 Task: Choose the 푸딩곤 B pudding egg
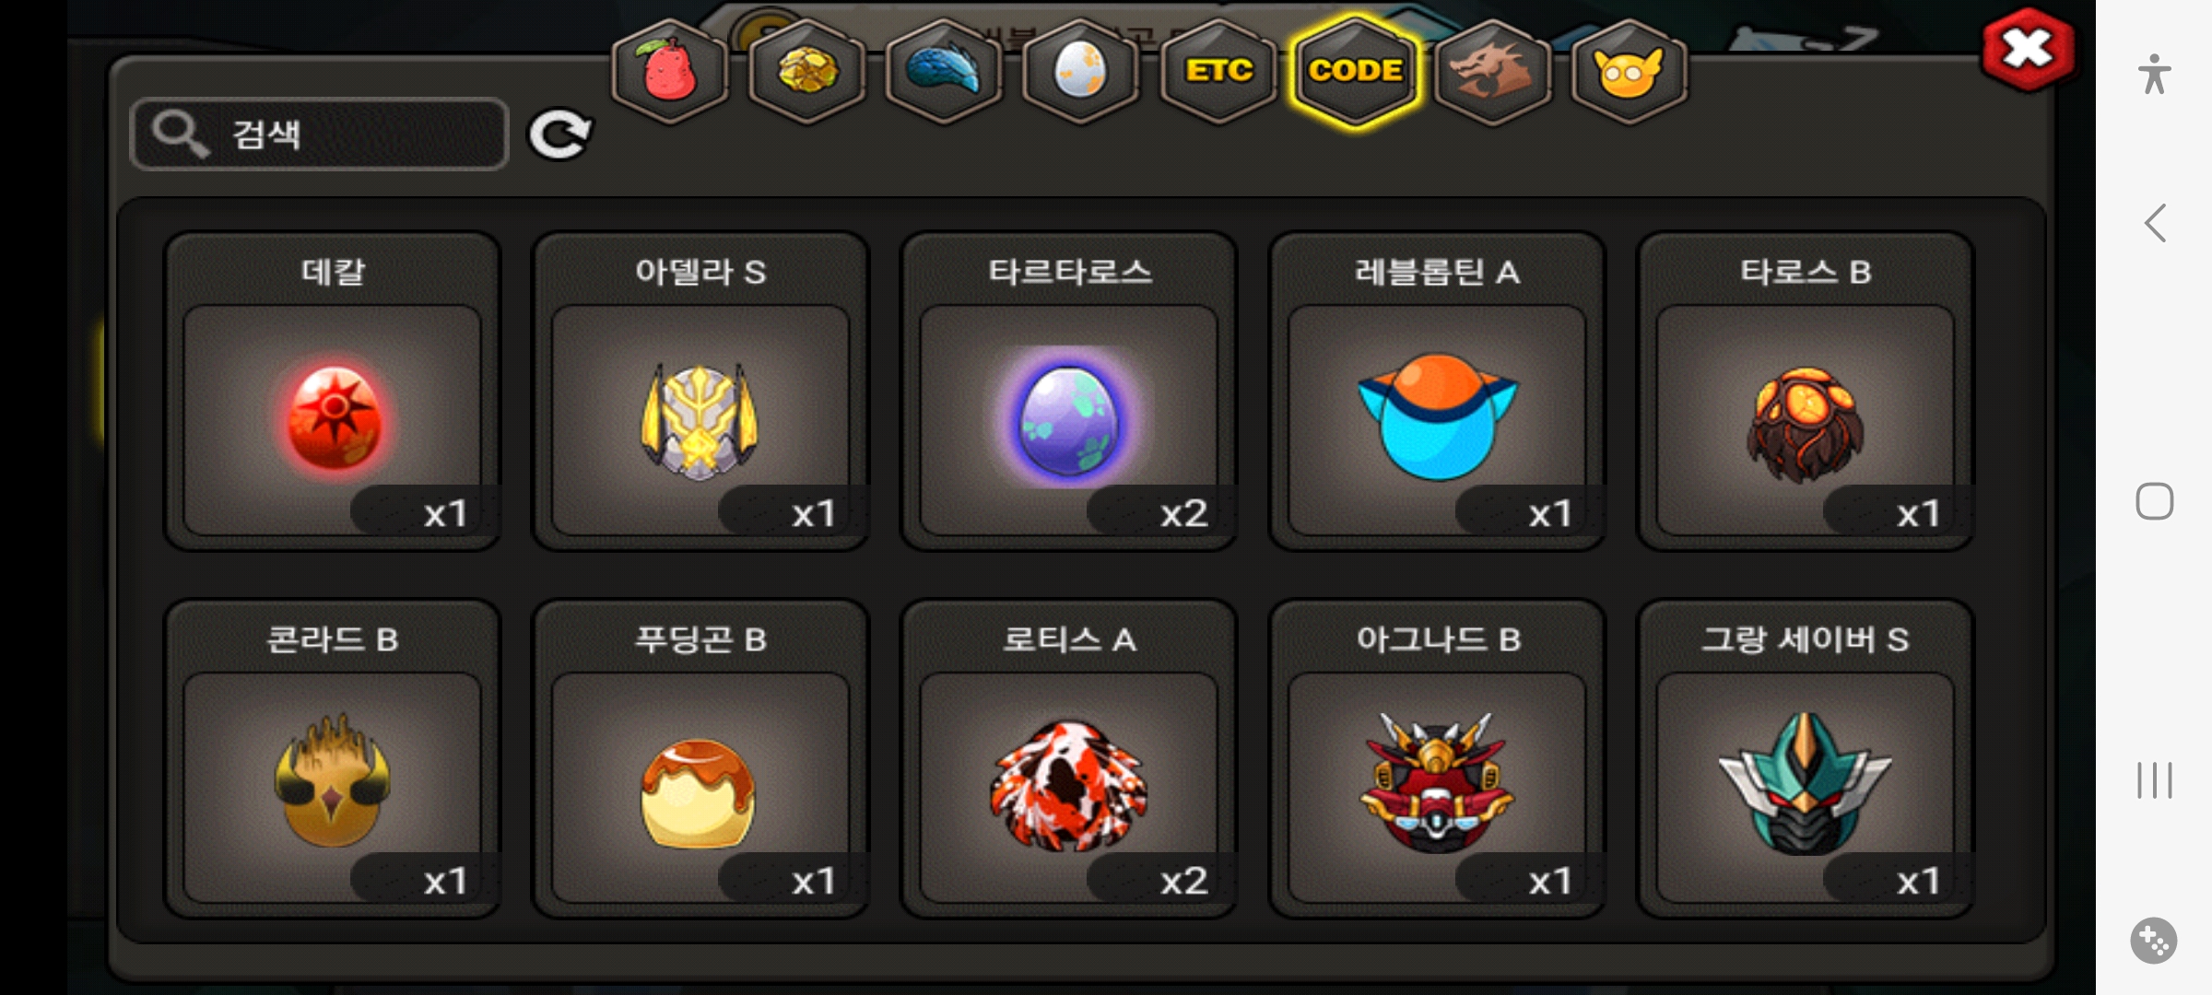coord(700,759)
